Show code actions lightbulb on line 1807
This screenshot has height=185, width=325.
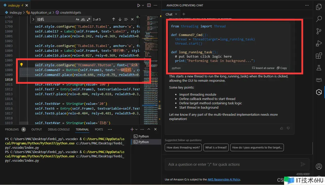(x=22, y=65)
